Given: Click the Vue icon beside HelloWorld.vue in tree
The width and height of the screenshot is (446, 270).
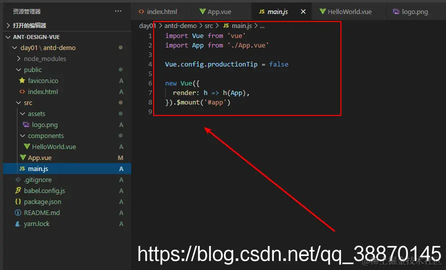Looking at the screenshot, I should point(27,146).
